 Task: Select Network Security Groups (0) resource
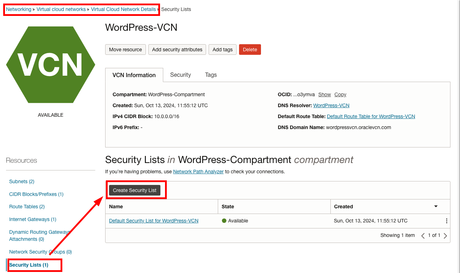(40, 252)
